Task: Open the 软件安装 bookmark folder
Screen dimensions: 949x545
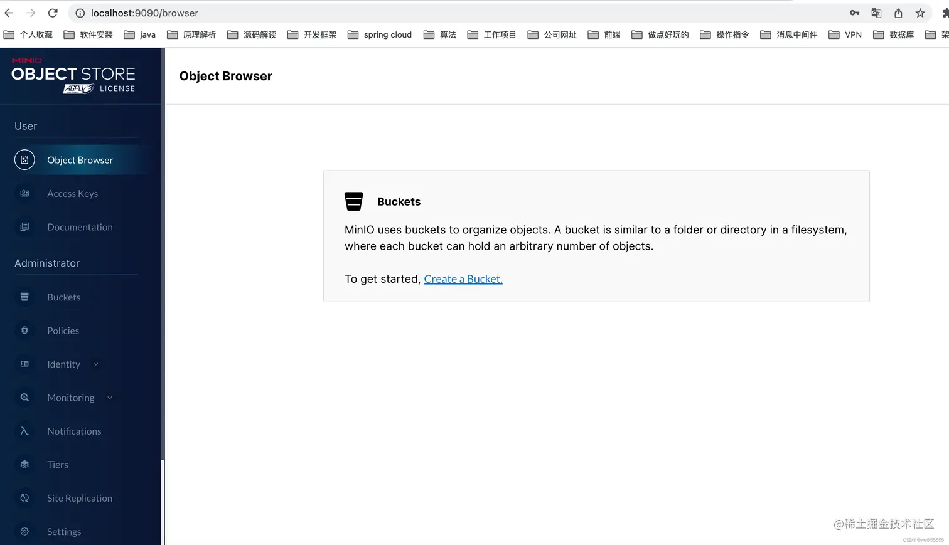Action: [x=88, y=34]
